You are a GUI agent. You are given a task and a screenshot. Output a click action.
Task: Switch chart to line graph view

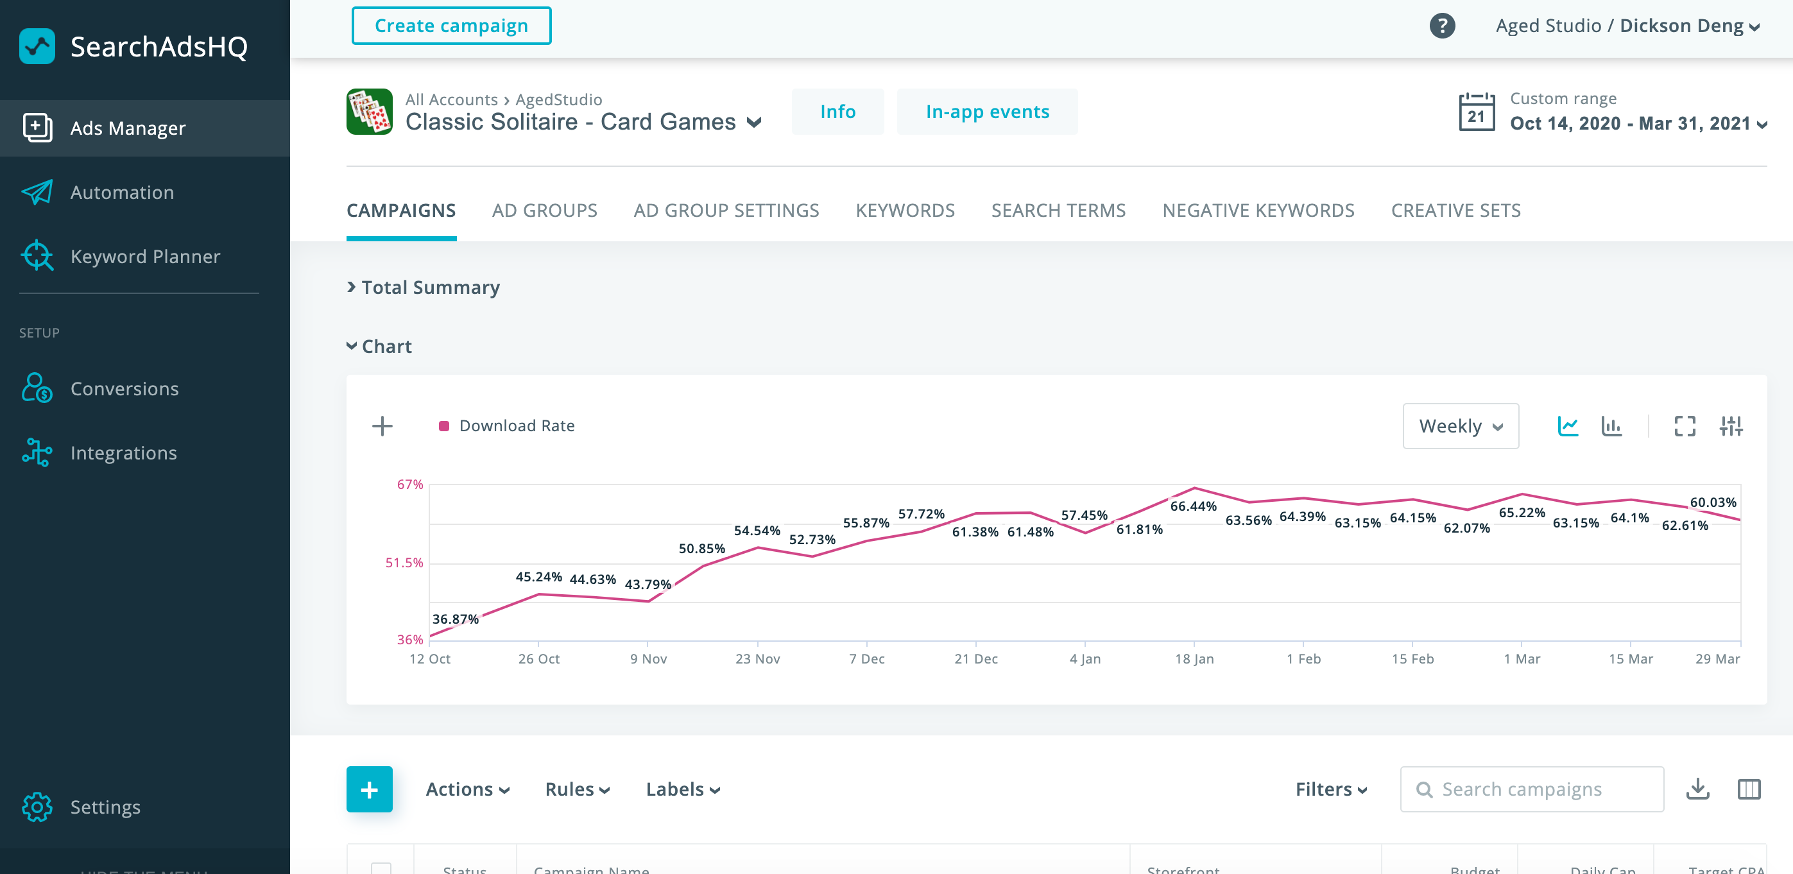(1568, 426)
